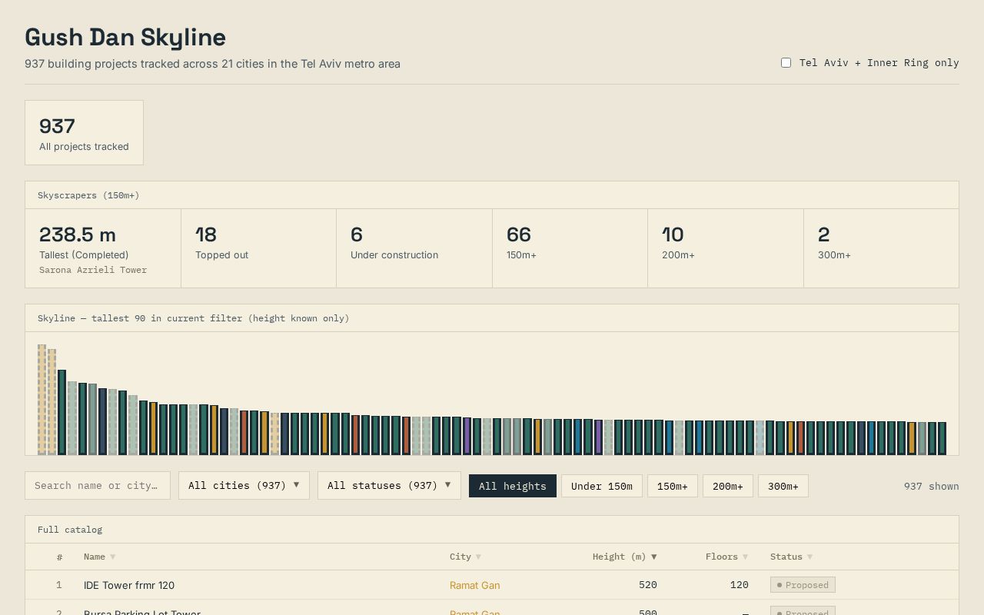Click the floors value 120
The height and width of the screenshot is (615, 984).
coord(740,585)
